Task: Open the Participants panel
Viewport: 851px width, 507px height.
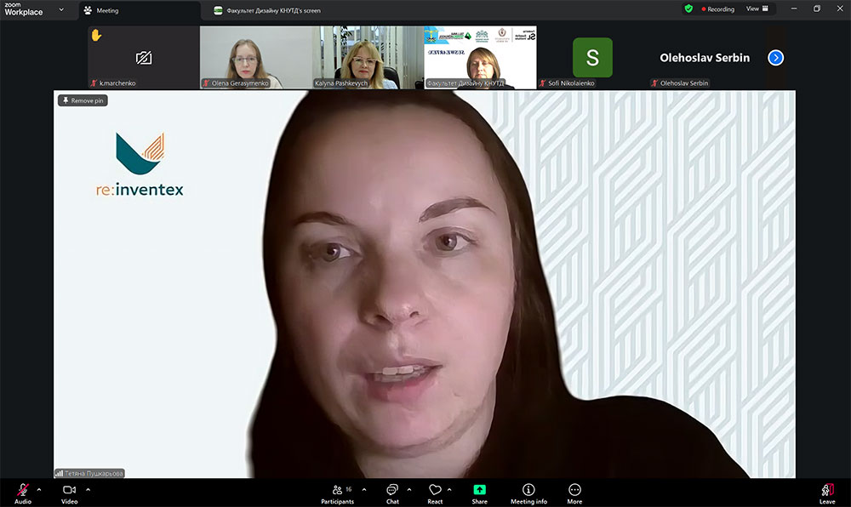Action: pyautogui.click(x=338, y=493)
